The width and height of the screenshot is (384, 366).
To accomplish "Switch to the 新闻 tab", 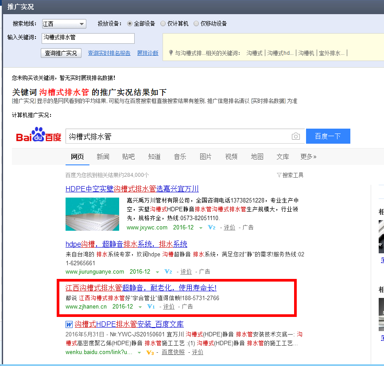I will 103,157.
